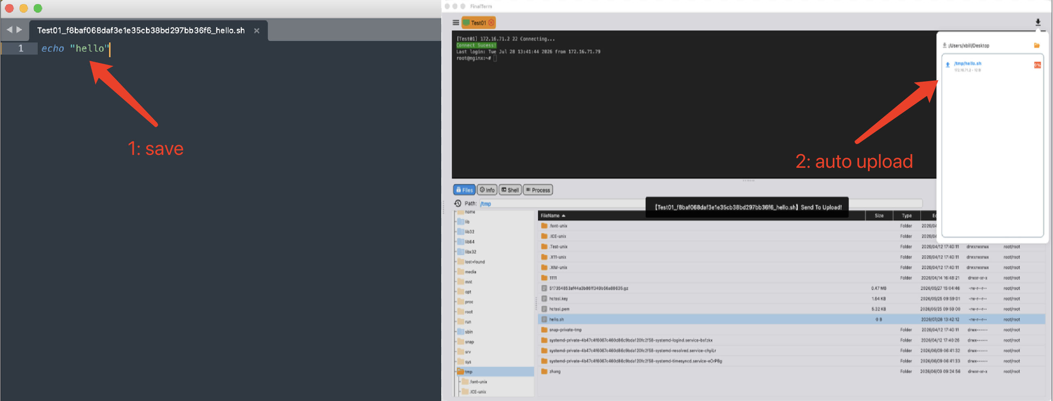Click the 5.32 KB size cell
This screenshot has height=401, width=1053.
pos(878,309)
